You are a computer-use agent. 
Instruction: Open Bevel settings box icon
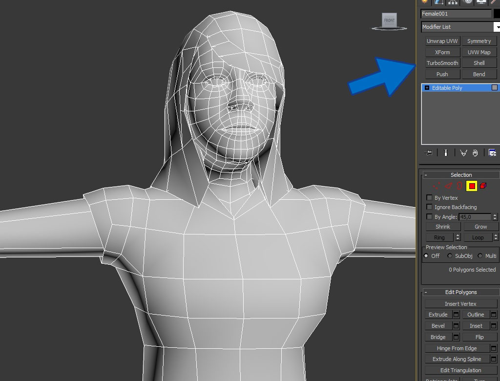coord(456,326)
